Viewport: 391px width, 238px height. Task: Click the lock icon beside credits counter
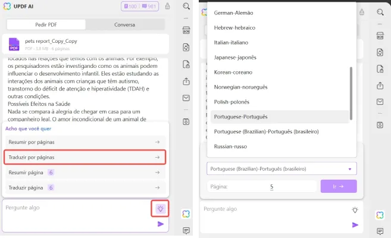click(x=168, y=6)
